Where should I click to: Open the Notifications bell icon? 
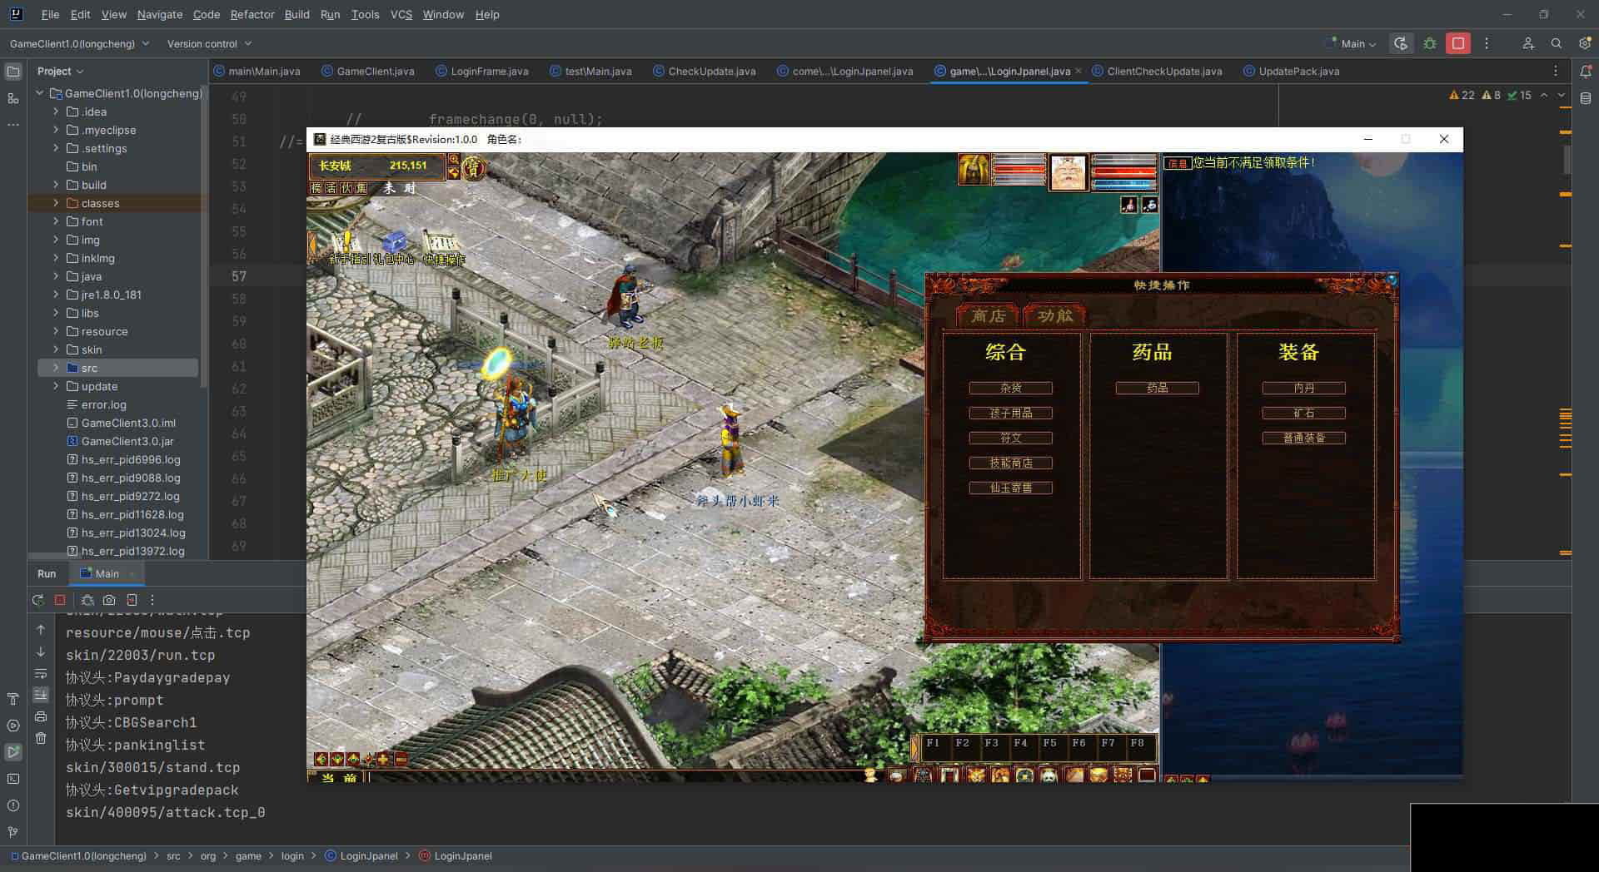coord(1585,72)
